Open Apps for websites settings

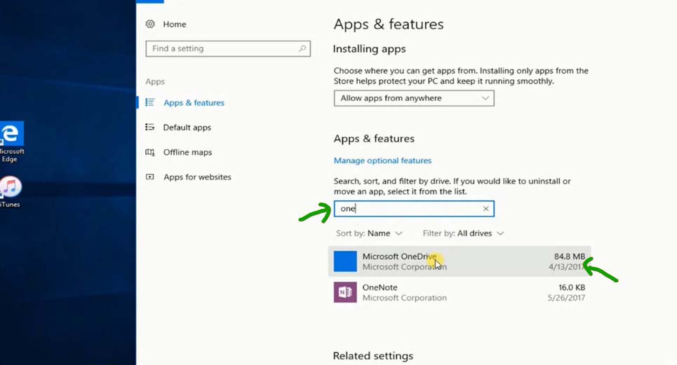coord(197,177)
